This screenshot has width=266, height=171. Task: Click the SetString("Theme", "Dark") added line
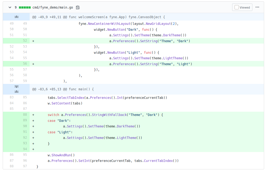point(150,41)
